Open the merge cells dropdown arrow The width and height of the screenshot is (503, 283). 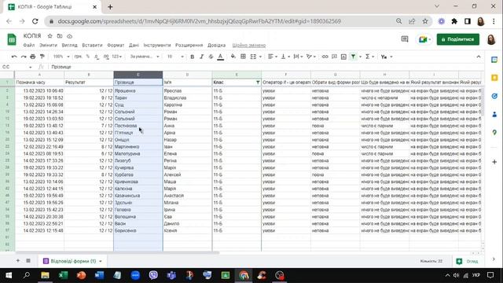click(260, 57)
